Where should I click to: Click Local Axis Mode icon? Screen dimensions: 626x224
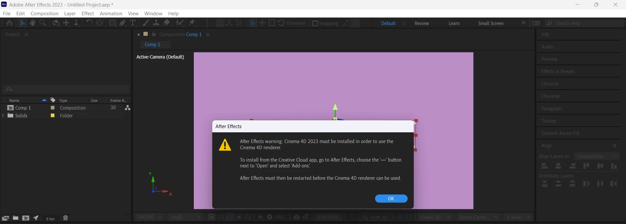click(x=219, y=23)
